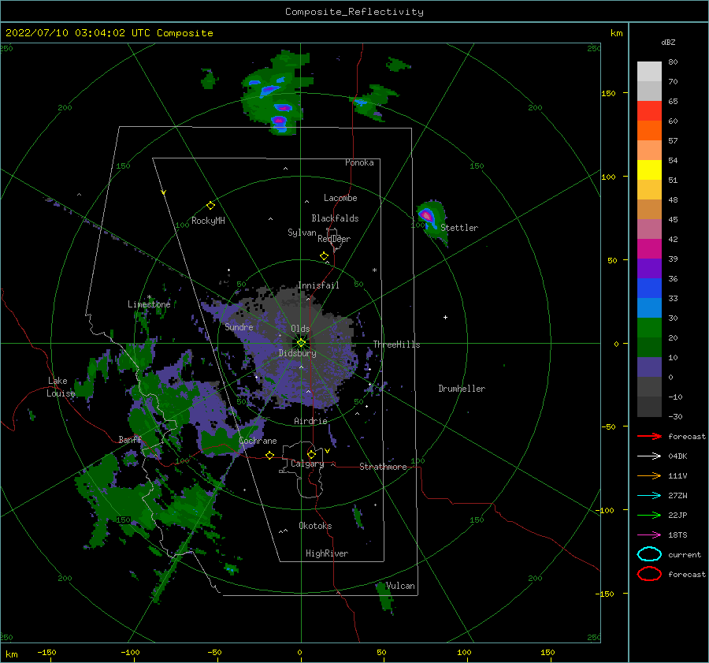Select the Cochrane town label
This screenshot has height=663, width=709.
click(x=258, y=441)
